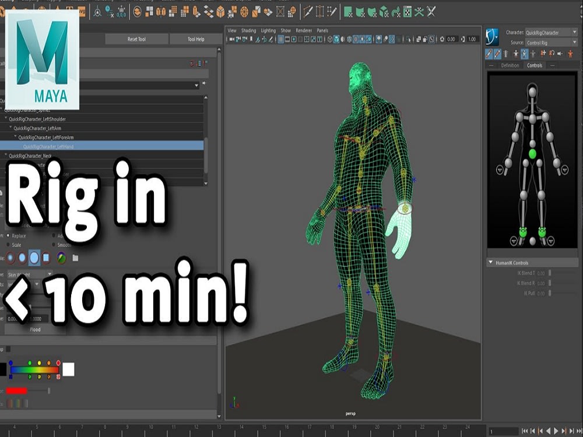
Task: Click the skeleton icon in the HumanIK toolbar
Action: (x=505, y=54)
